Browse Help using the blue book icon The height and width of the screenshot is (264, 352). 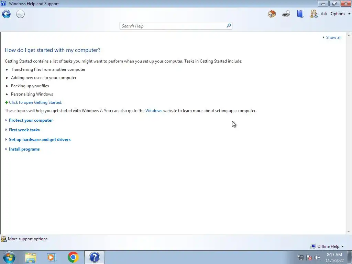(x=300, y=14)
